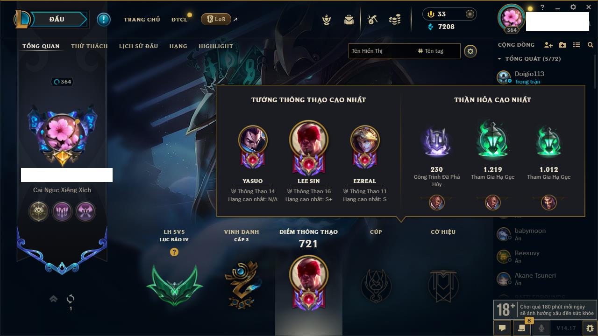This screenshot has width=598, height=336.
Task: Switch to the LỊCH SỬ ĐẤU tab
Action: [x=138, y=46]
